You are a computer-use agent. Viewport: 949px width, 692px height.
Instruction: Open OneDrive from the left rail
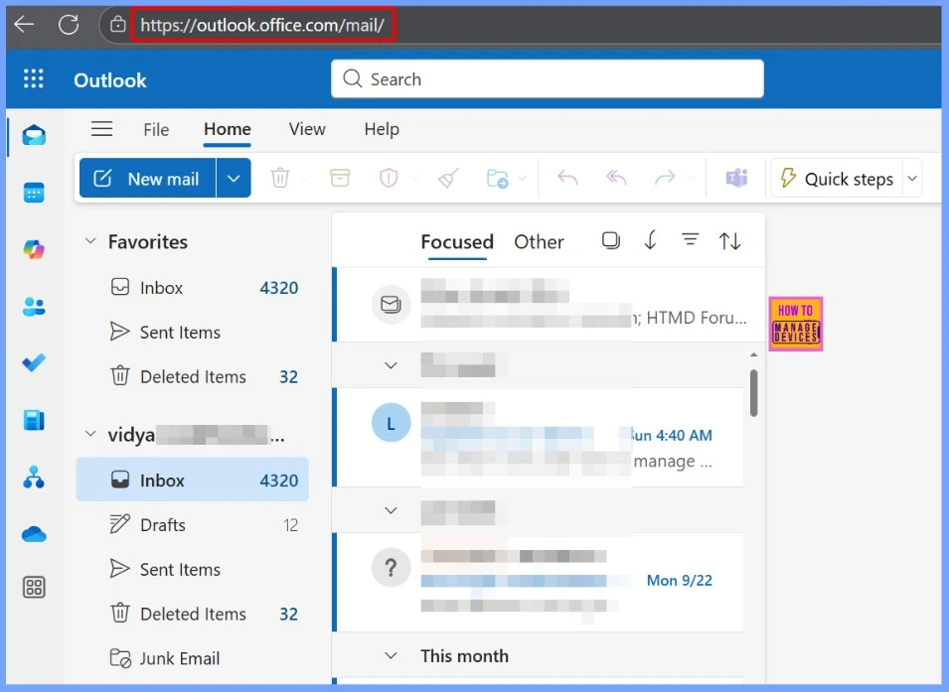[x=34, y=534]
